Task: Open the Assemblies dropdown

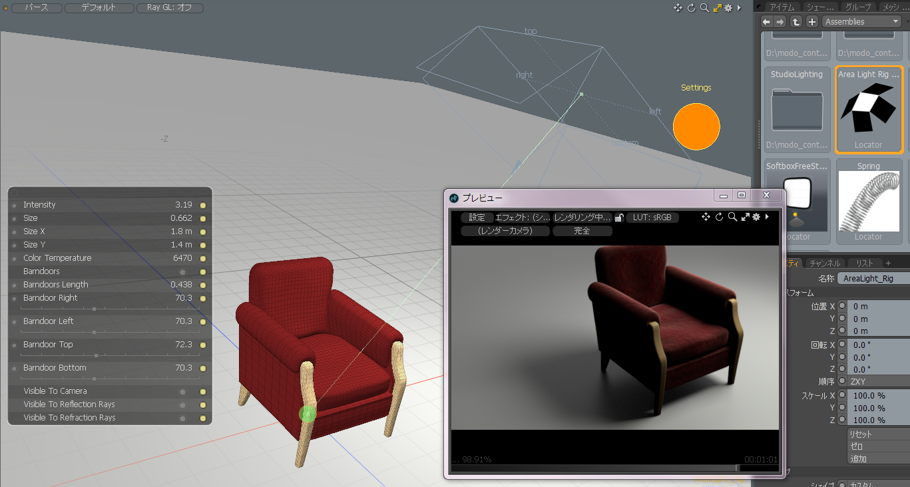Action: coord(861,22)
